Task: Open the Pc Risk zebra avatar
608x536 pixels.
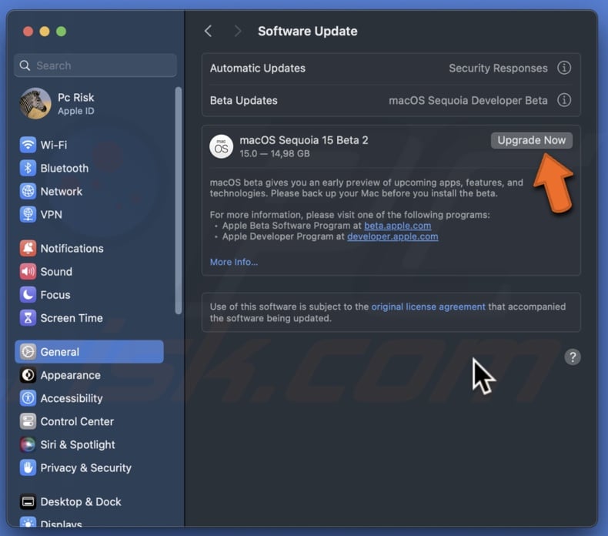Action: click(35, 103)
